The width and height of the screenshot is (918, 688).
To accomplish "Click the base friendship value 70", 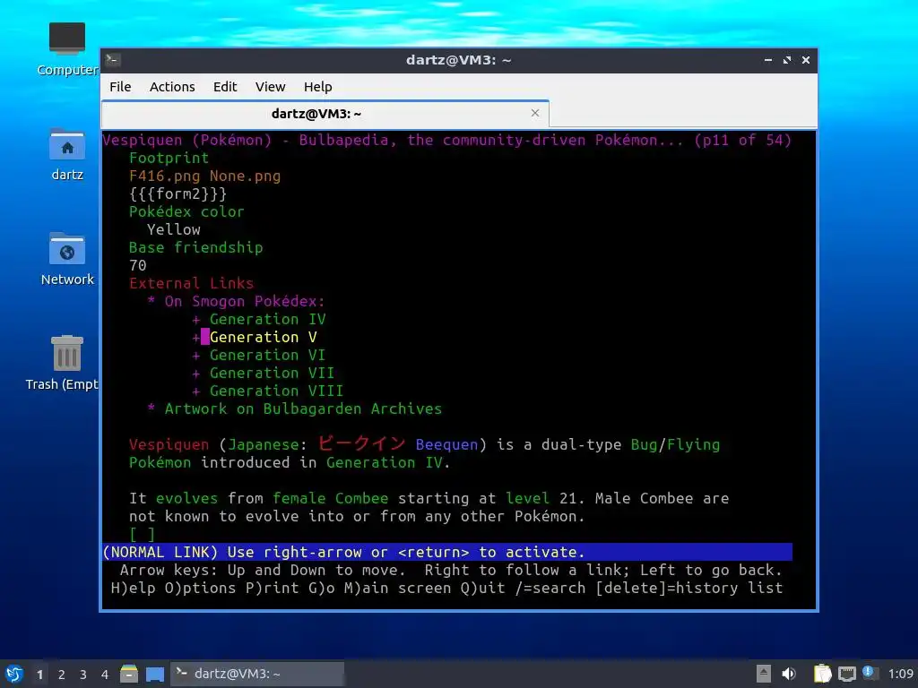I will pos(137,265).
